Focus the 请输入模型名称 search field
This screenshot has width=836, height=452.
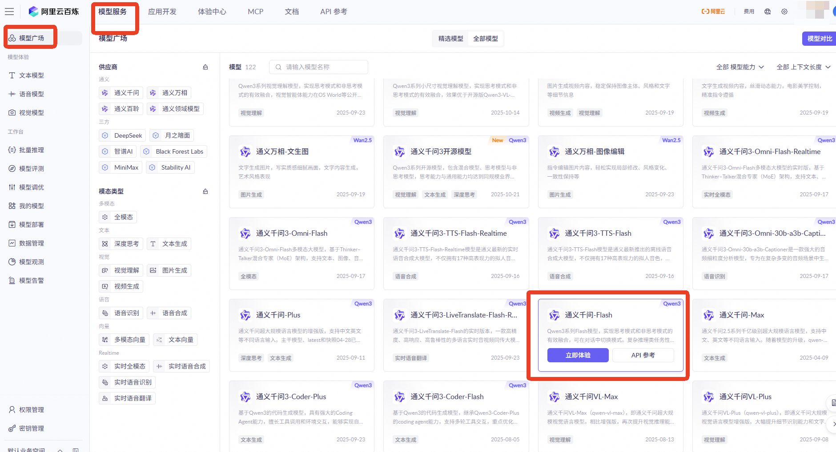tap(318, 67)
